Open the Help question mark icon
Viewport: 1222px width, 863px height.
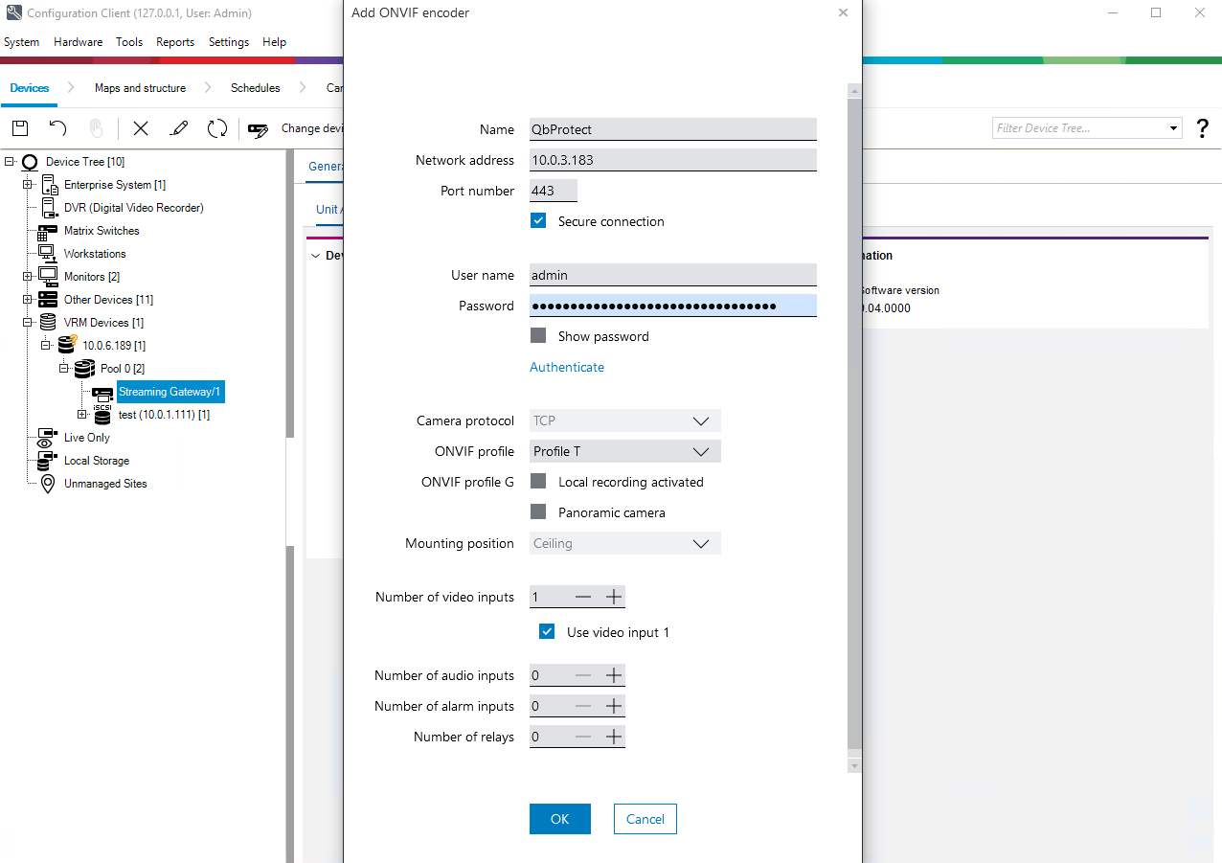pyautogui.click(x=1203, y=128)
